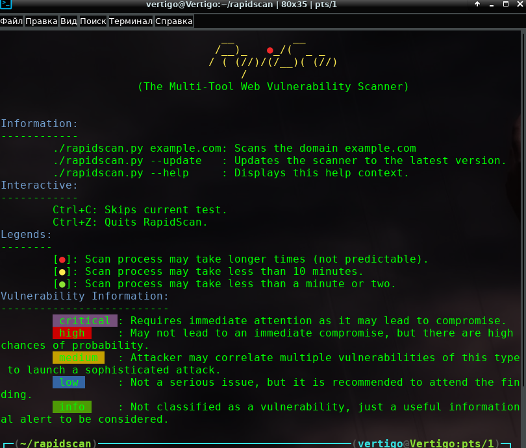Click the keep-above arrow button in title bar
This screenshot has width=526, height=448.
tap(477, 4)
